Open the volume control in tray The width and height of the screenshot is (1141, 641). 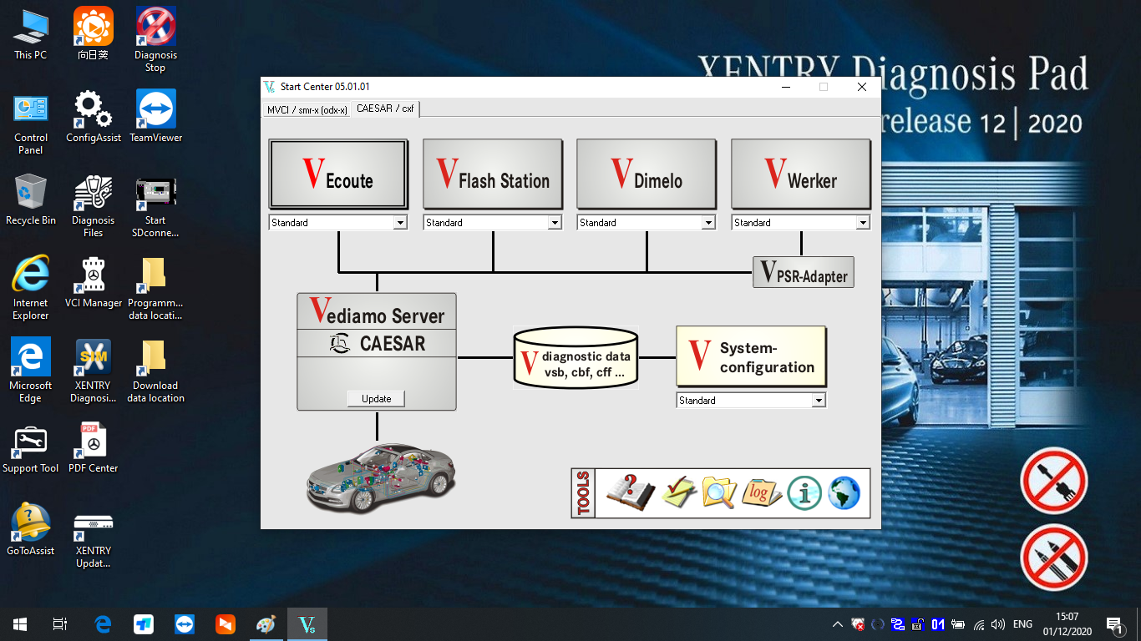click(x=999, y=624)
